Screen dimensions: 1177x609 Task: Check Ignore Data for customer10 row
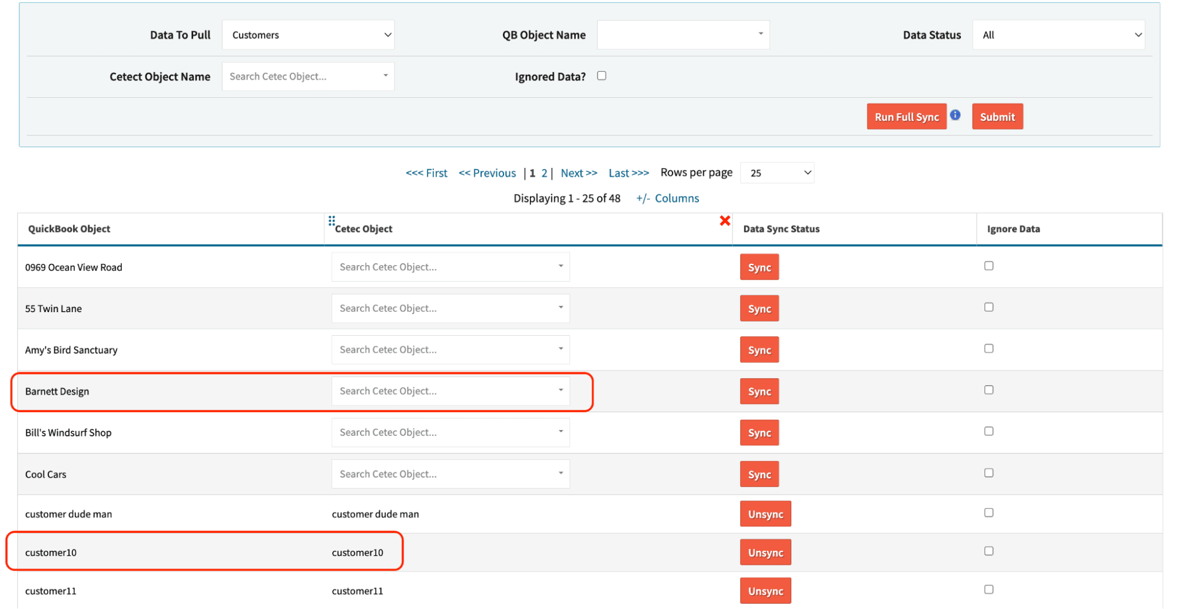pos(989,551)
